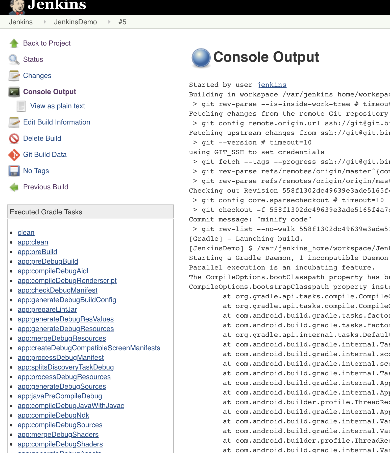This screenshot has width=390, height=453.
Task: Click the Console Output terminal icon
Action: (14, 92)
